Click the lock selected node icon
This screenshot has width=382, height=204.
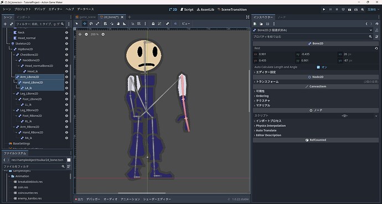click(153, 24)
